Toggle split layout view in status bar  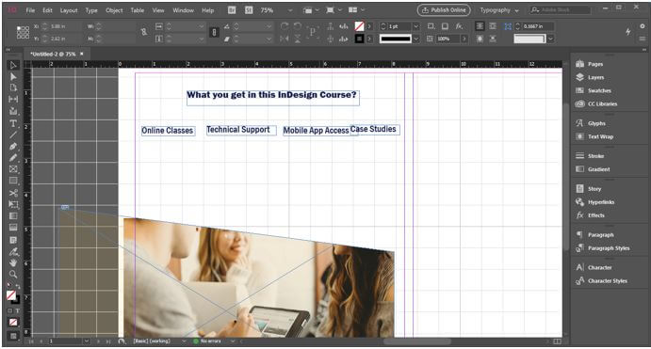[x=557, y=341]
